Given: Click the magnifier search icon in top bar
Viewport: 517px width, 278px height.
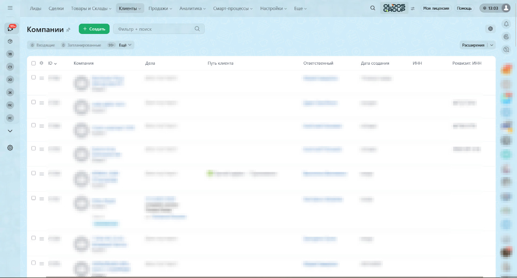Looking at the screenshot, I should (373, 8).
